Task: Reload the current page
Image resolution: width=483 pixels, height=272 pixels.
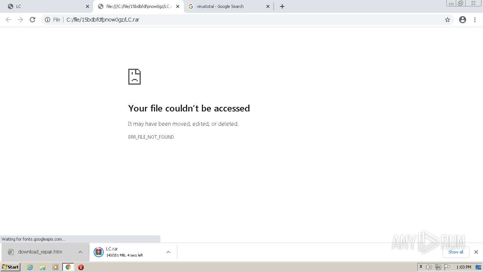Action: 32,20
